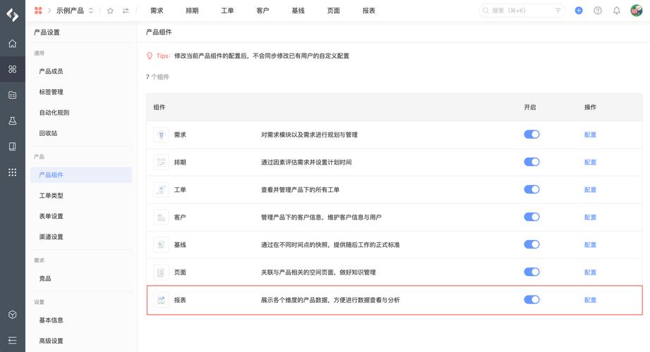The width and height of the screenshot is (650, 352).
Task: Open the nine-dot apps grid icon
Action: [13, 172]
